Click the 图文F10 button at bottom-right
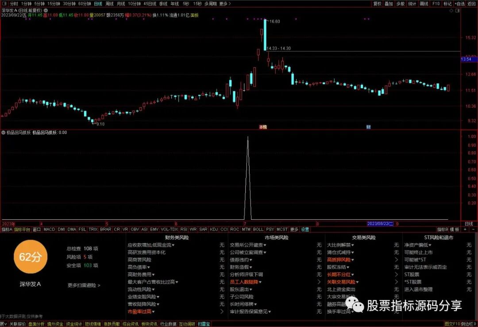 tap(452, 324)
